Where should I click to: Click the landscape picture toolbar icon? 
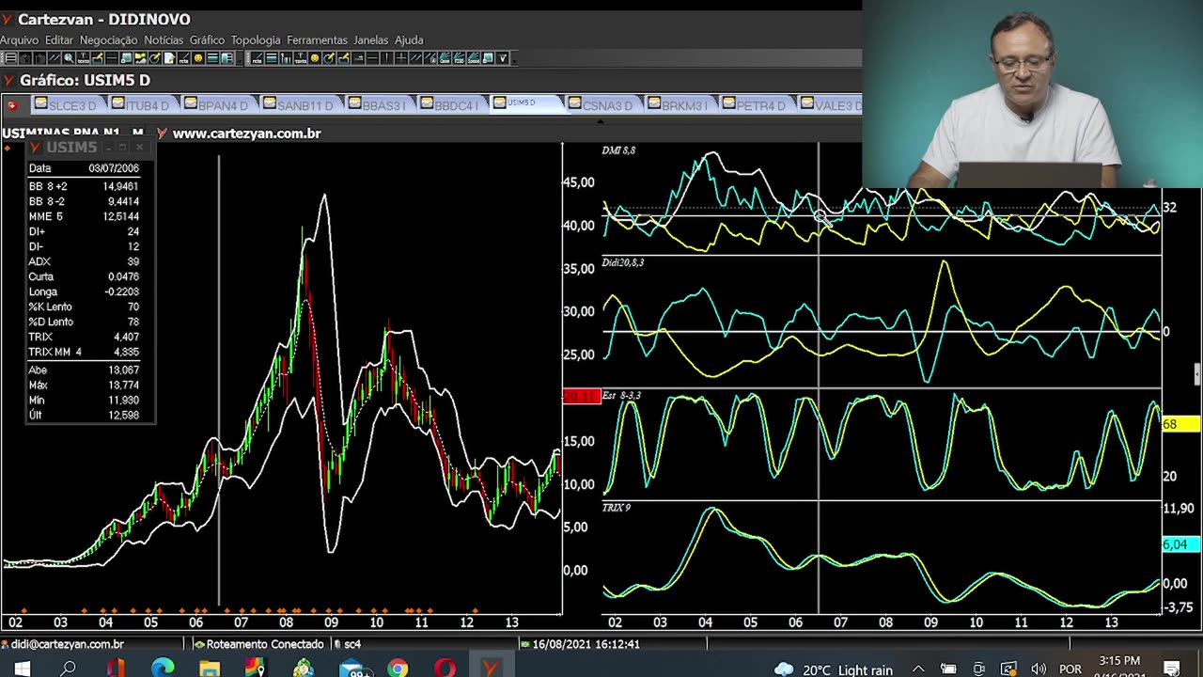tap(141, 58)
